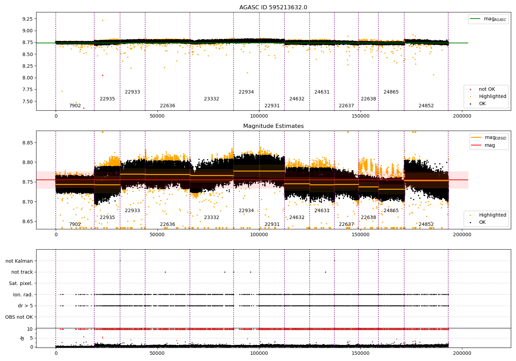Viewport: 516px width, 361px height.
Task: Click the 200000 x-tick under the bottom plot
Action: [x=462, y=353]
